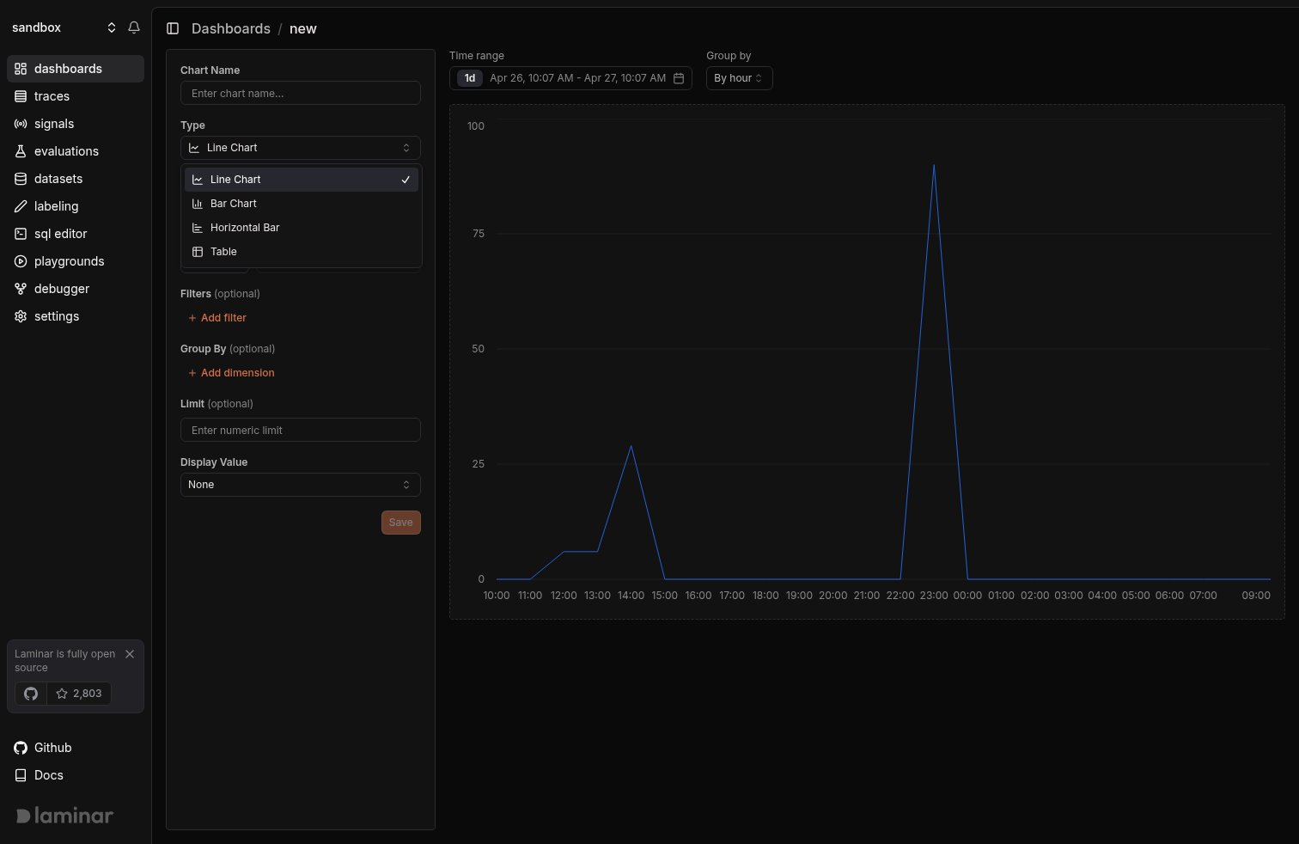Open the Group by hour dropdown
Image resolution: width=1299 pixels, height=844 pixels.
coord(739,78)
